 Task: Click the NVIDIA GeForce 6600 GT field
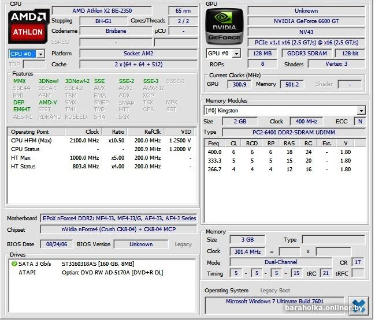click(306, 21)
